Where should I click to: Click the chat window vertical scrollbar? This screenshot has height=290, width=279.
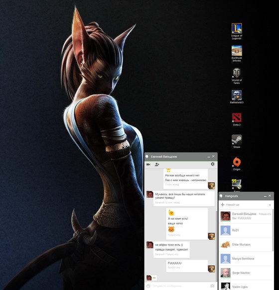(x=216, y=246)
